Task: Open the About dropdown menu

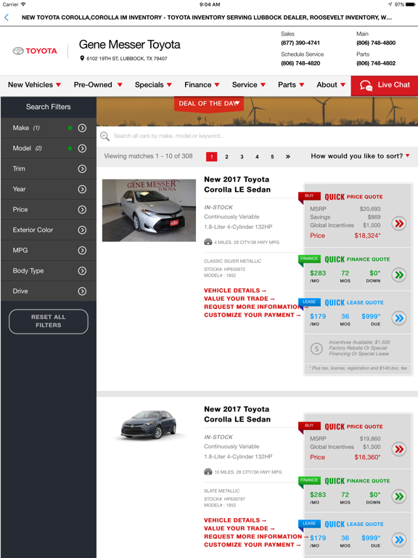Action: 331,85
